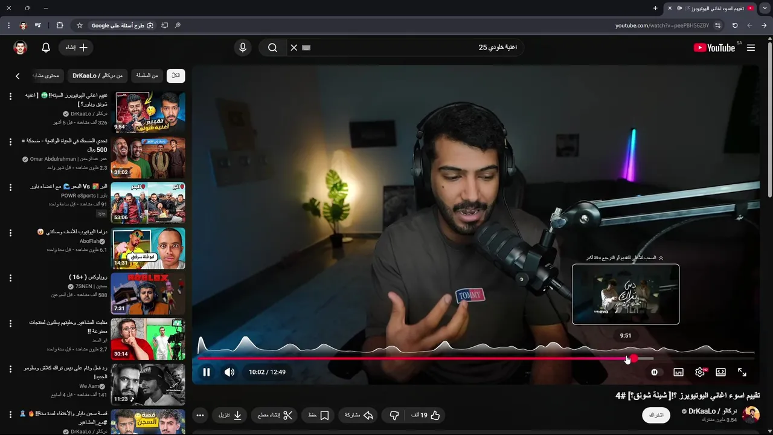This screenshot has width=773, height=435.
Task: Open options menu for روبلوكس 7SNEN video
Action: click(10, 278)
